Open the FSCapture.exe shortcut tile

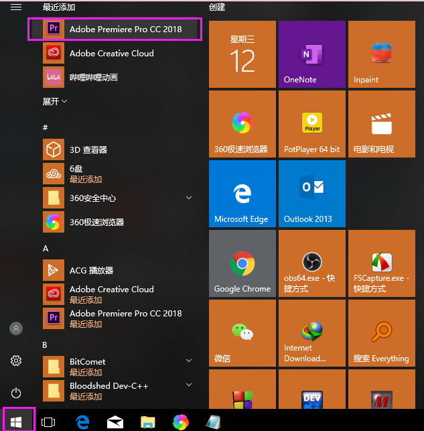tap(382, 263)
